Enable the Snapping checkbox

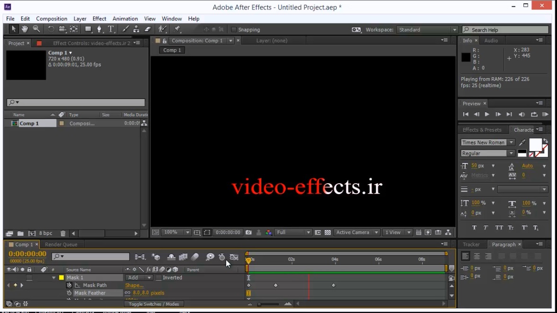point(234,30)
